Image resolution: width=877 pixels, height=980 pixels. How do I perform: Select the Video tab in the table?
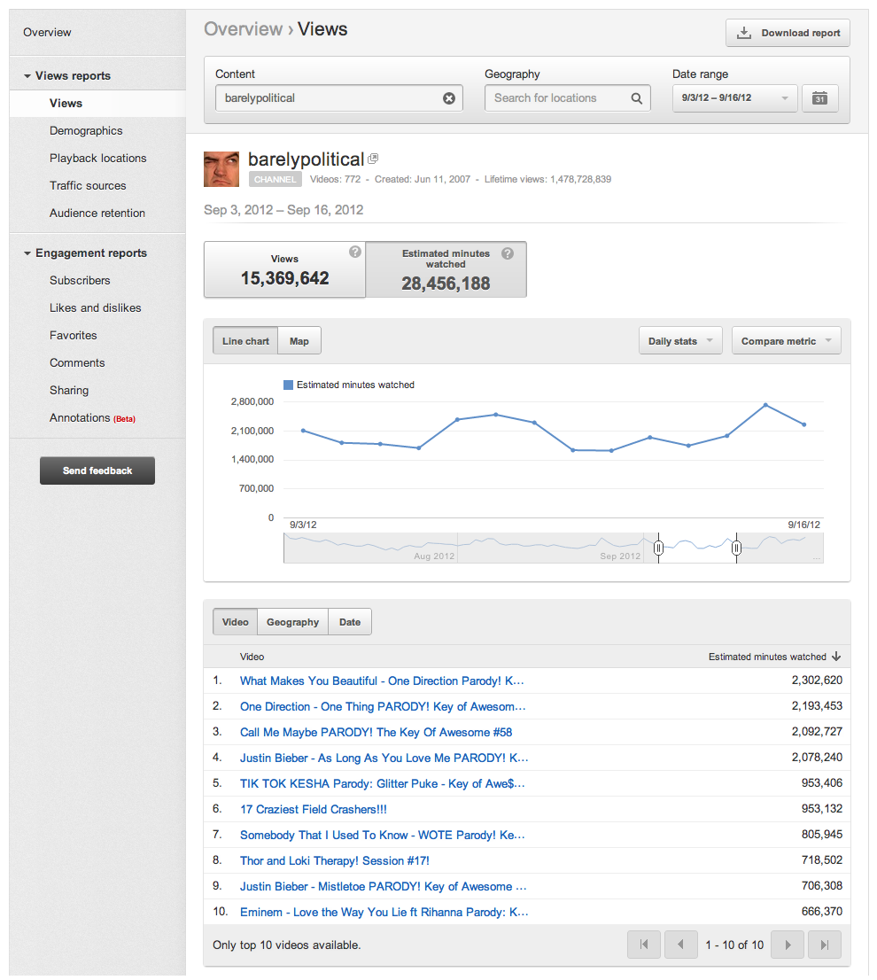[235, 622]
